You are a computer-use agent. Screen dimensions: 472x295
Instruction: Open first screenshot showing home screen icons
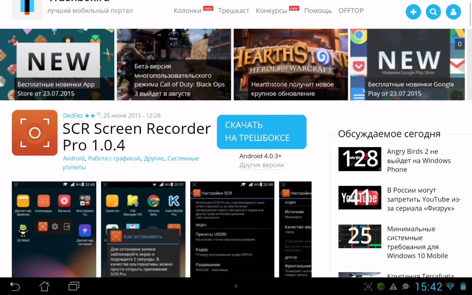click(x=54, y=229)
